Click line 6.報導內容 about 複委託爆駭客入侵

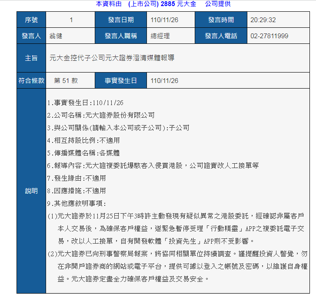tap(153, 165)
